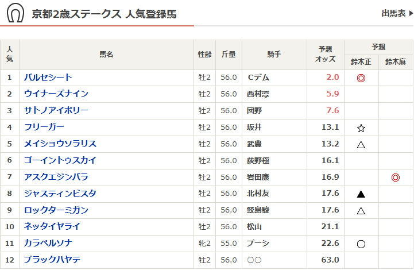Select サトノアイボリー horse name
The height and width of the screenshot is (270, 414).
(x=56, y=111)
